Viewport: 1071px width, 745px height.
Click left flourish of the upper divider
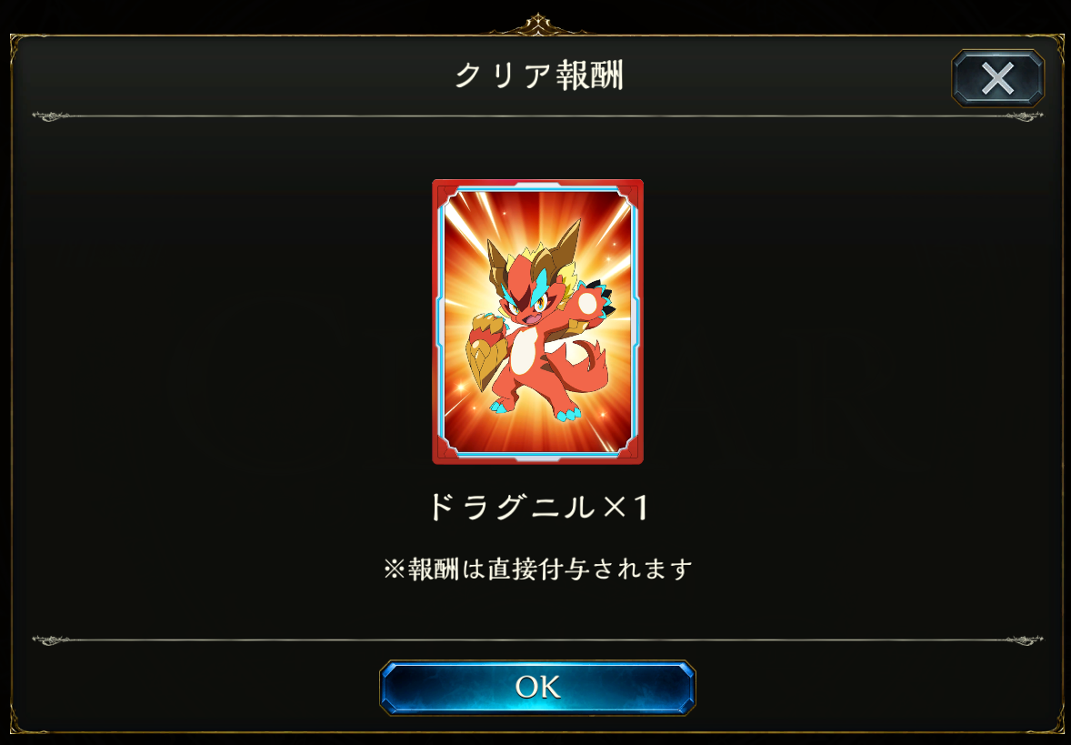(x=51, y=116)
